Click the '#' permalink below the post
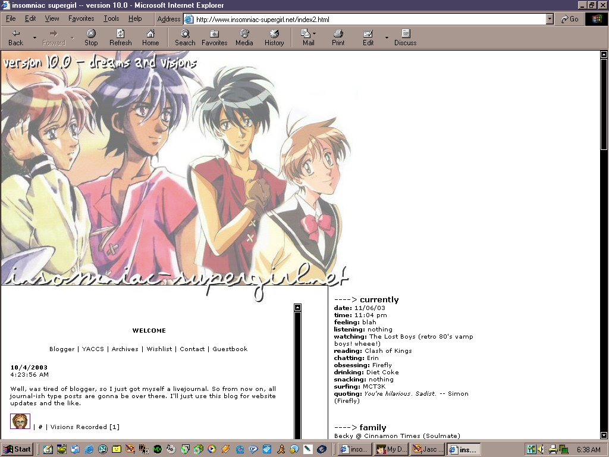This screenshot has height=457, width=609. (40, 427)
